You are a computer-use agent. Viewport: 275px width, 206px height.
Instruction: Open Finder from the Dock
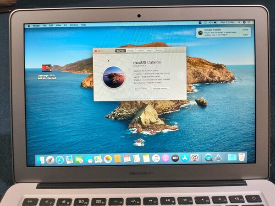pyautogui.click(x=41, y=159)
